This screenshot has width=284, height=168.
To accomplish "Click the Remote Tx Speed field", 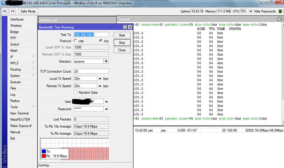I will (x=85, y=86).
